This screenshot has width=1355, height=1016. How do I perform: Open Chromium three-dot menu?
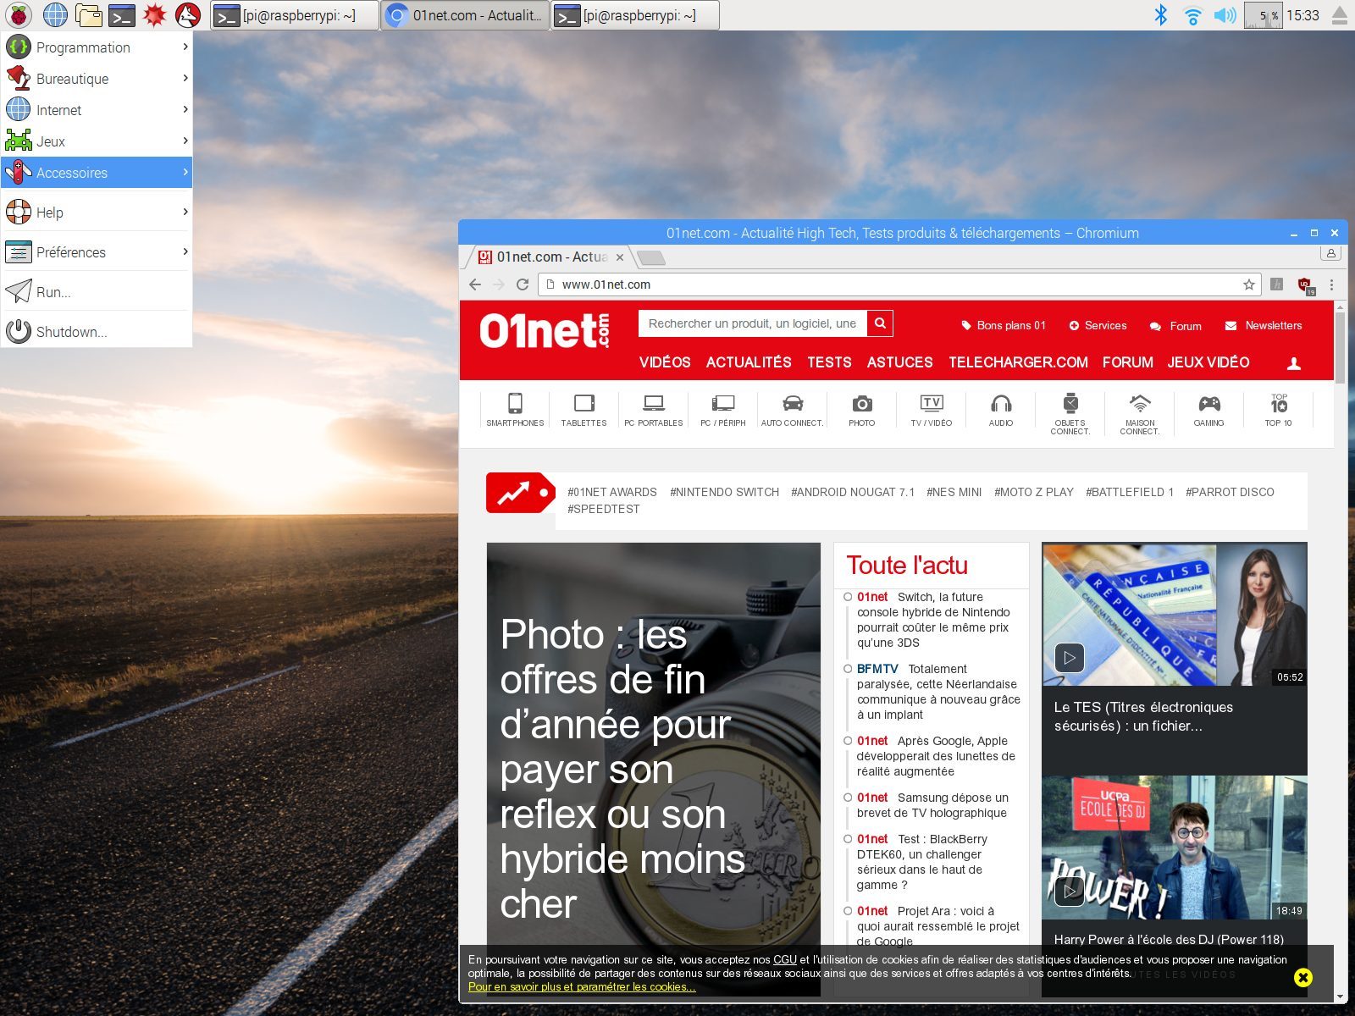click(1331, 284)
